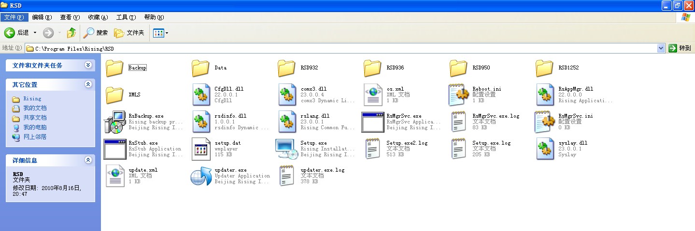This screenshot has height=231, width=695.
Task: Collapse the 详细信息 panel
Action: tap(88, 160)
